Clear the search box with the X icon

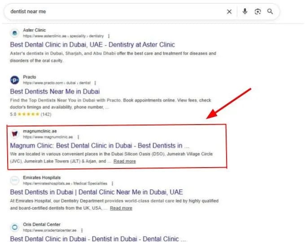229,12
